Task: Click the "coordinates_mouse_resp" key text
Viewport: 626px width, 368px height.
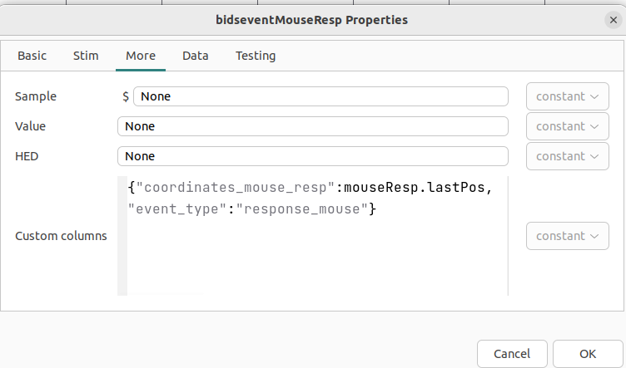Action: pyautogui.click(x=235, y=187)
